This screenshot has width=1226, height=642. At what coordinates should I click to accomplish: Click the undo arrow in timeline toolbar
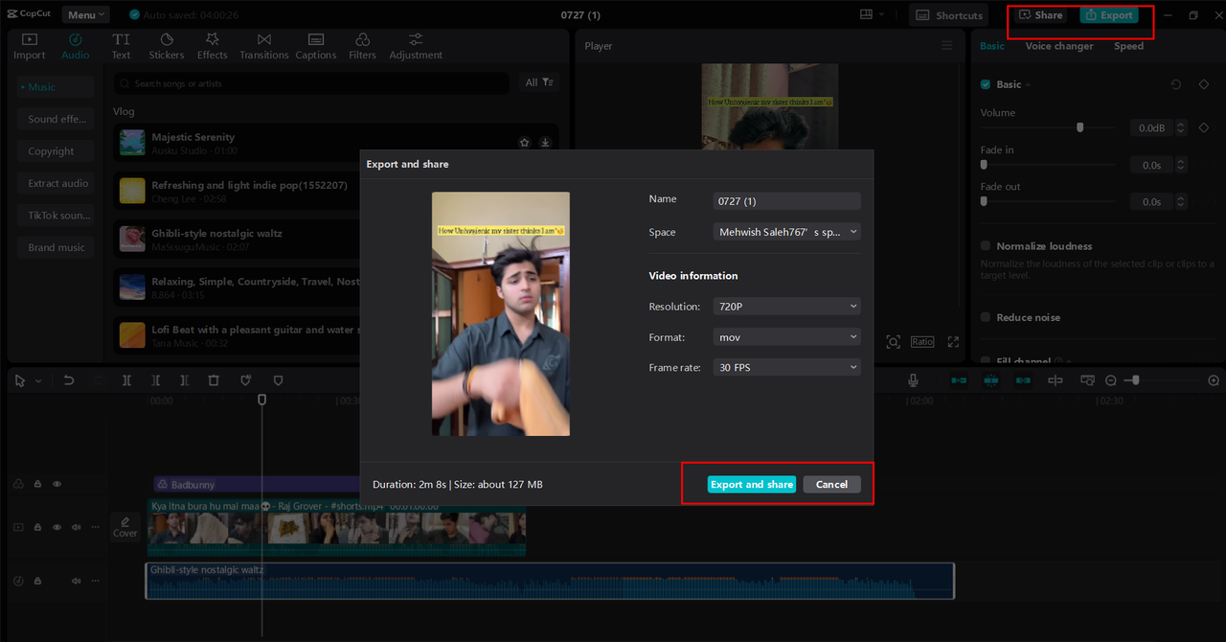coord(69,380)
